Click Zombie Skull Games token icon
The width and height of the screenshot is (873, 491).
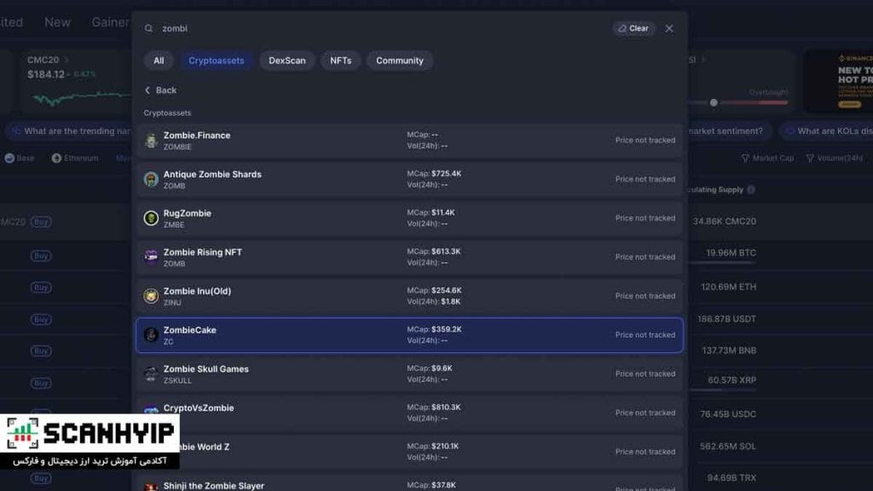tap(151, 374)
